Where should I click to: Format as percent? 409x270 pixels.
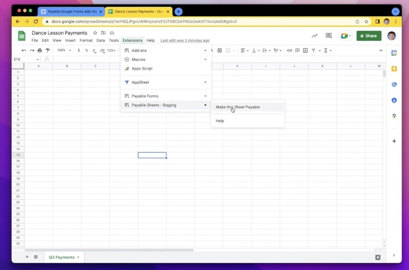tap(86, 50)
